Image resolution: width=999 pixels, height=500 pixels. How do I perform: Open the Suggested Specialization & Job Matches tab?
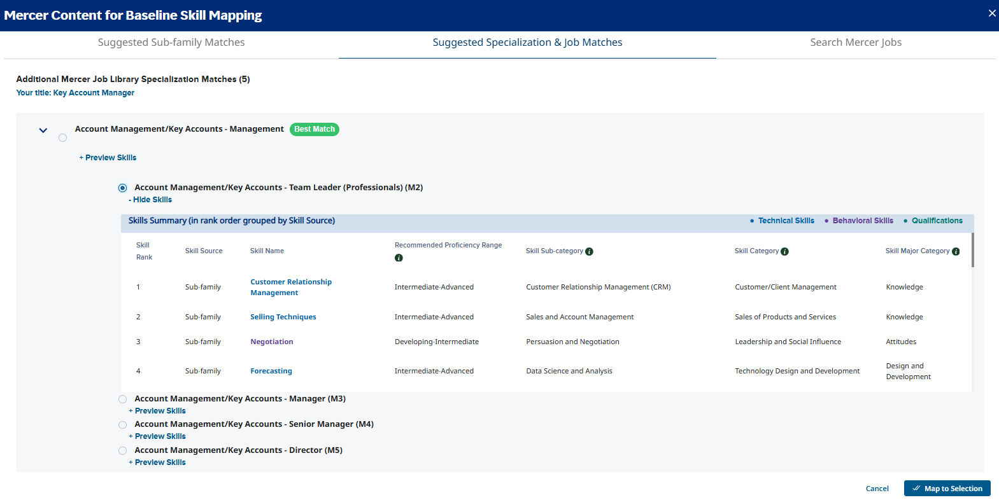pyautogui.click(x=527, y=43)
